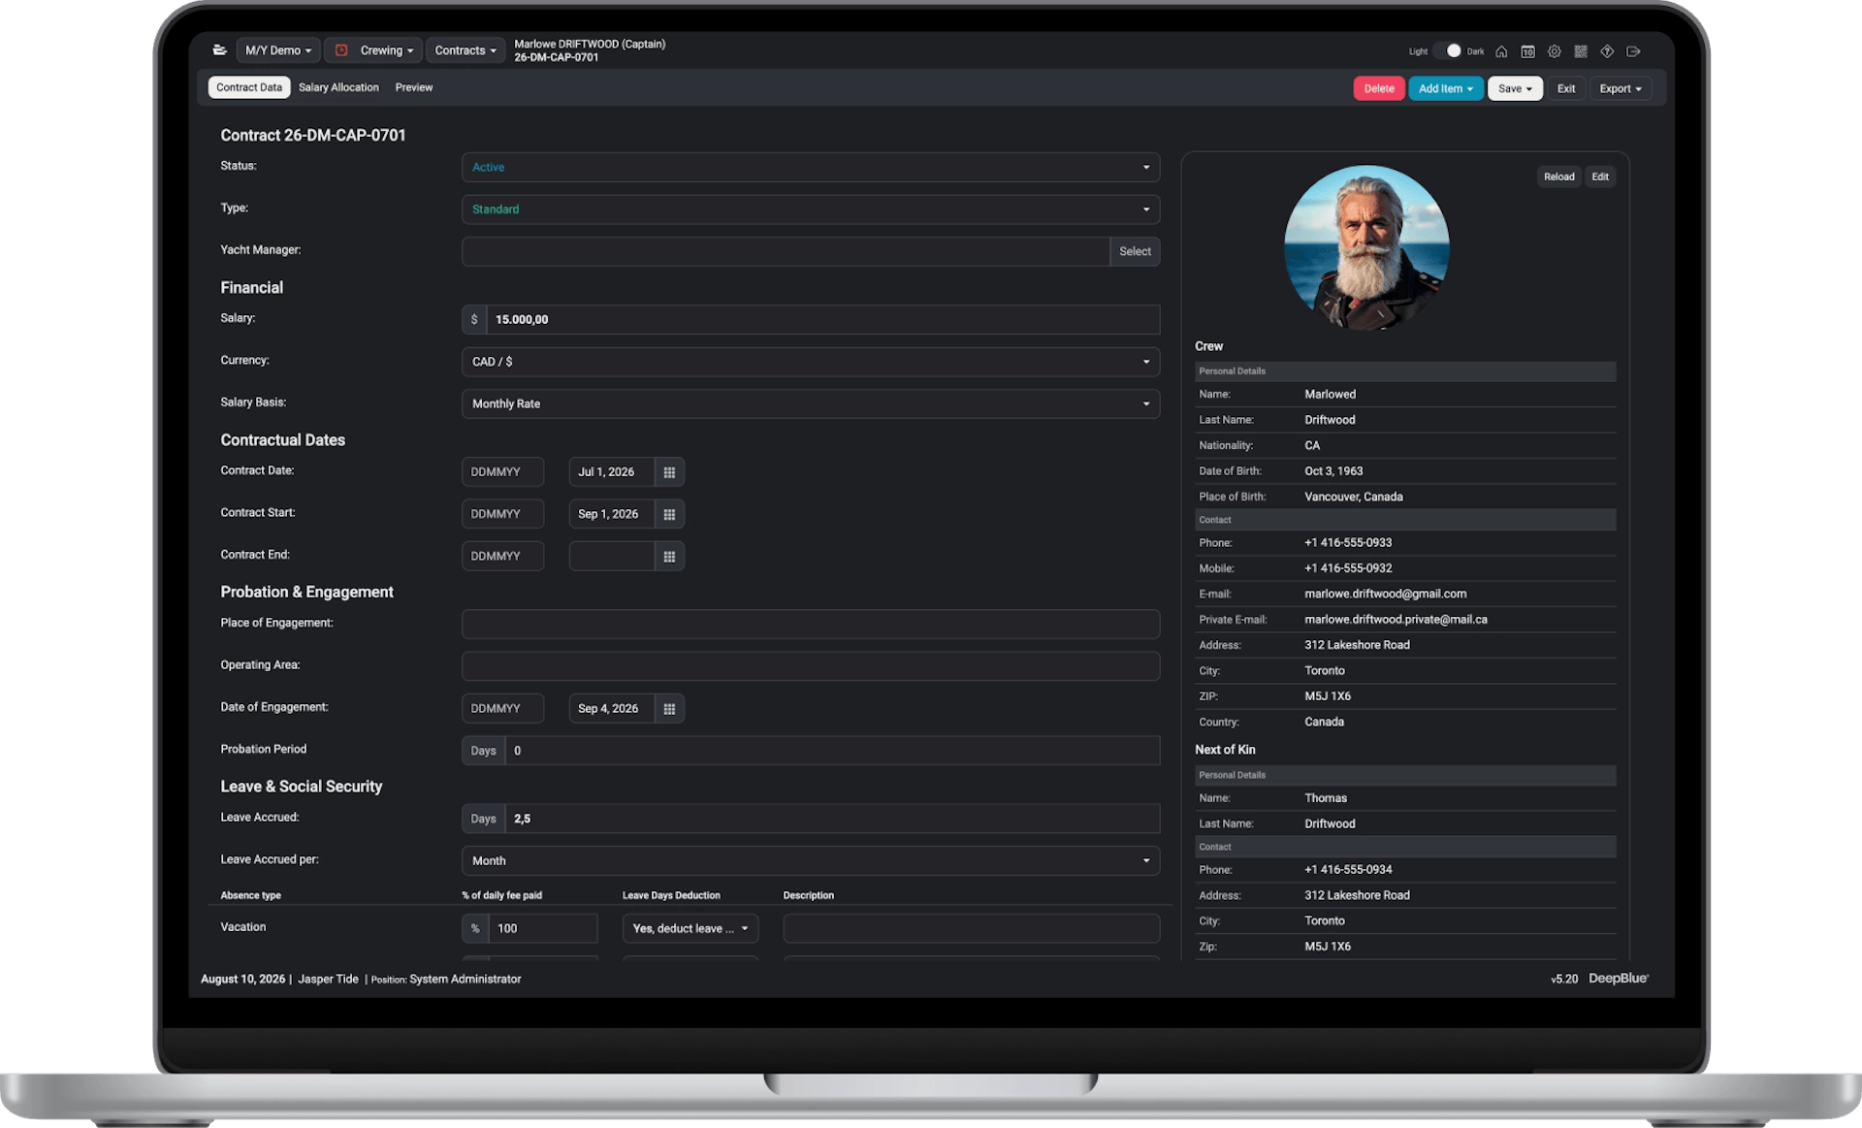Toggle the Light/Dark theme switch
Screen dimensions: 1862x1128
pos(1447,51)
